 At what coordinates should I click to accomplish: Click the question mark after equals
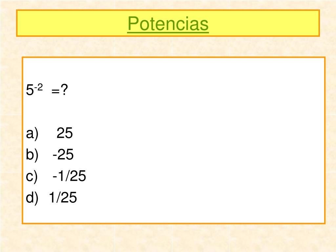pyautogui.click(x=64, y=90)
